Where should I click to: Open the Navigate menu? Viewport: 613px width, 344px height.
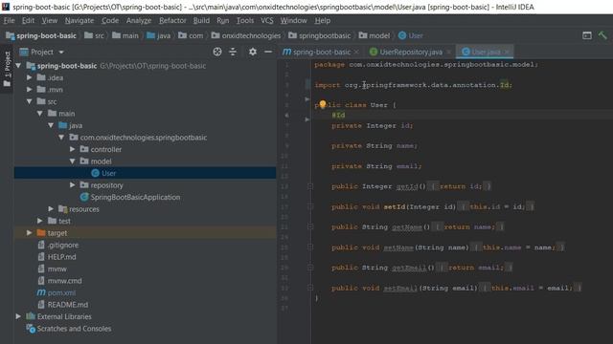[x=79, y=20]
